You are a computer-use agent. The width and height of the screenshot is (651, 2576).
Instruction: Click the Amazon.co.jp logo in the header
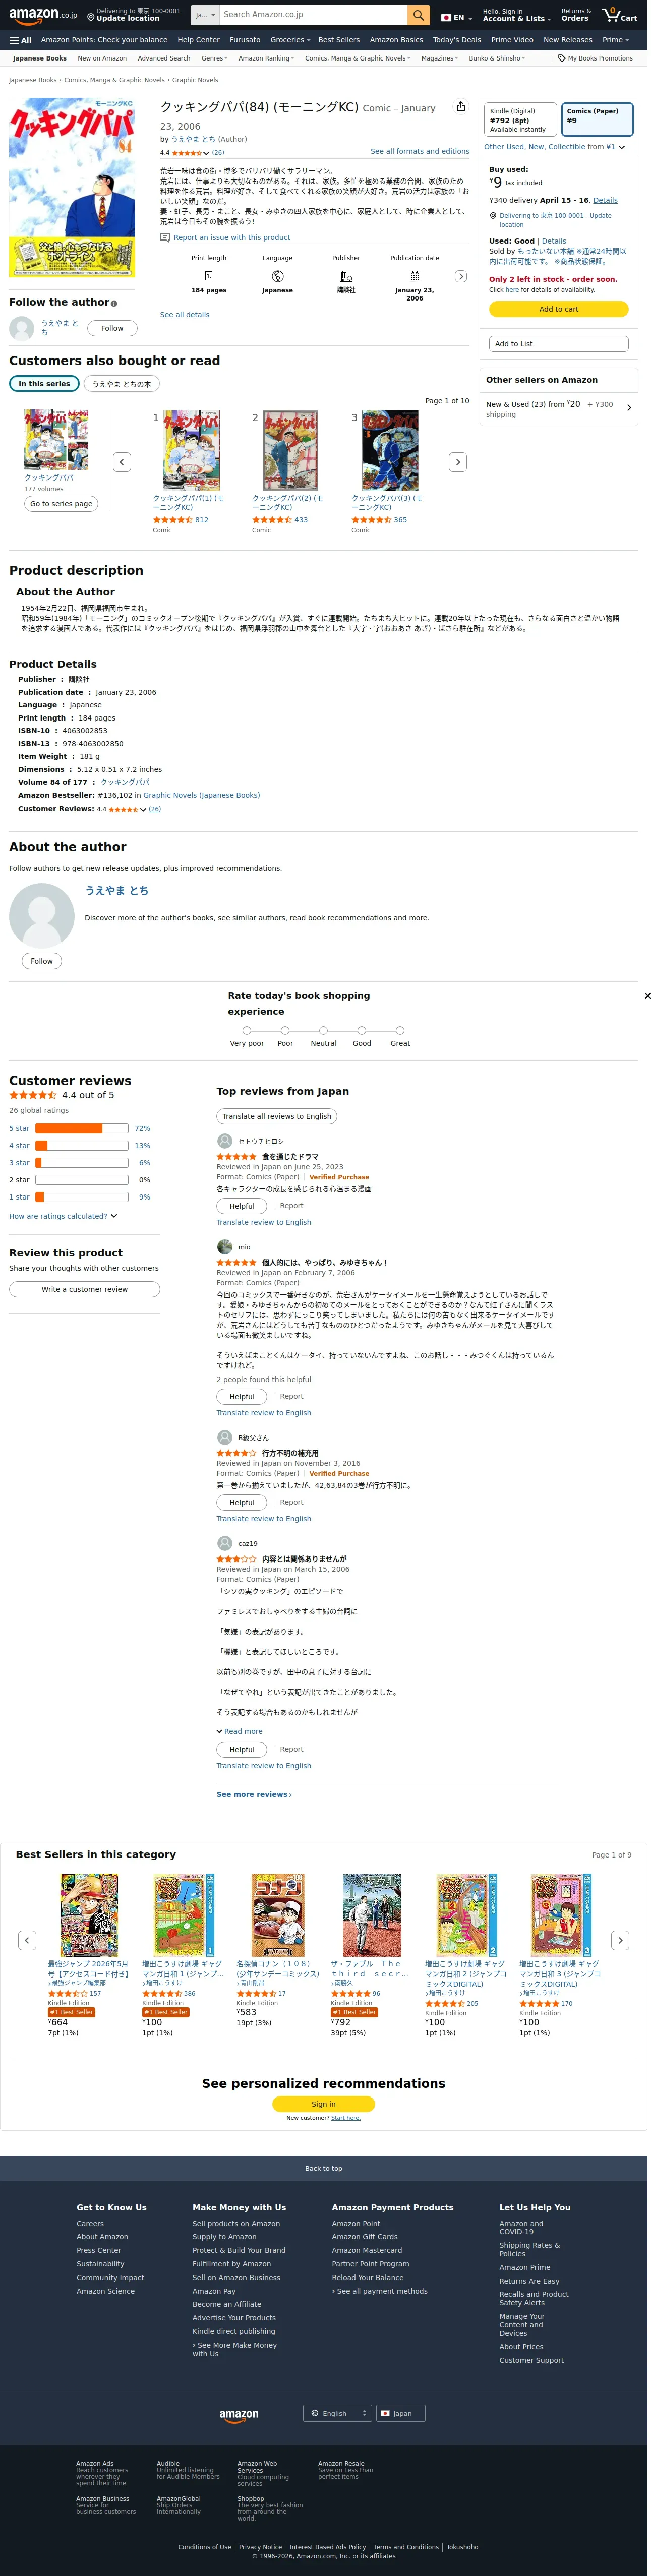click(43, 15)
